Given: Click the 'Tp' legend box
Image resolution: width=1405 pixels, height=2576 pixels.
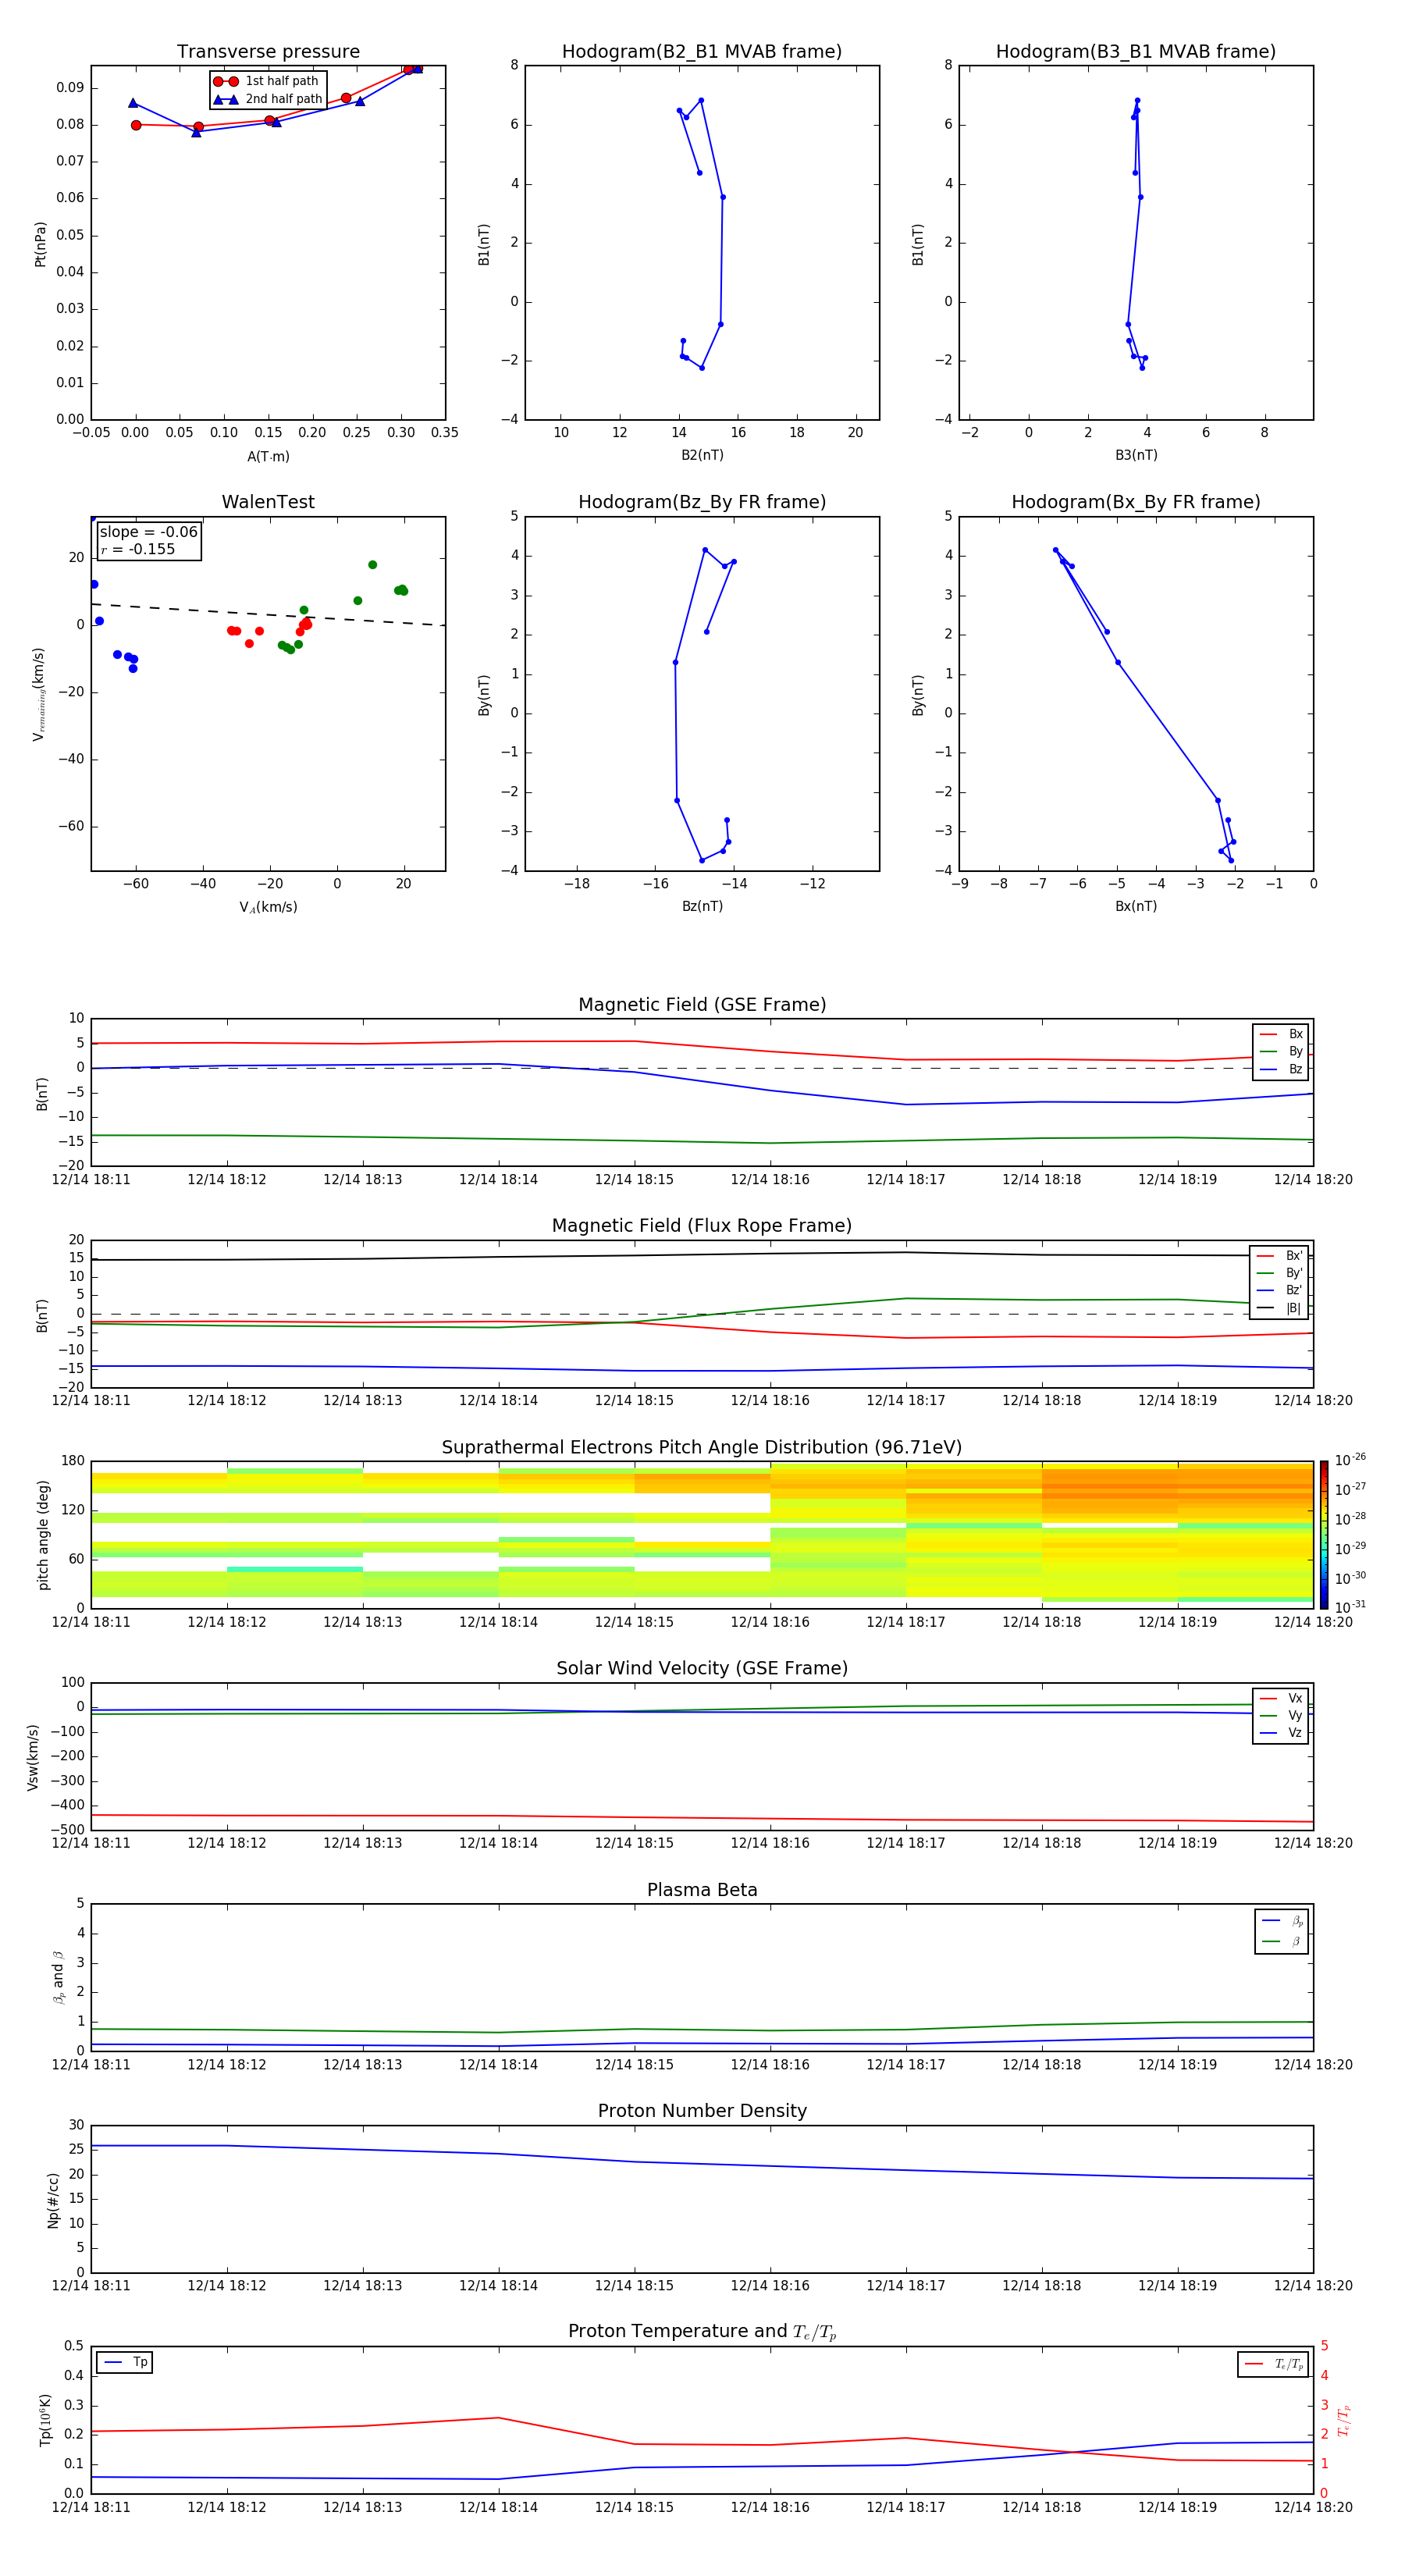Looking at the screenshot, I should [x=124, y=2362].
